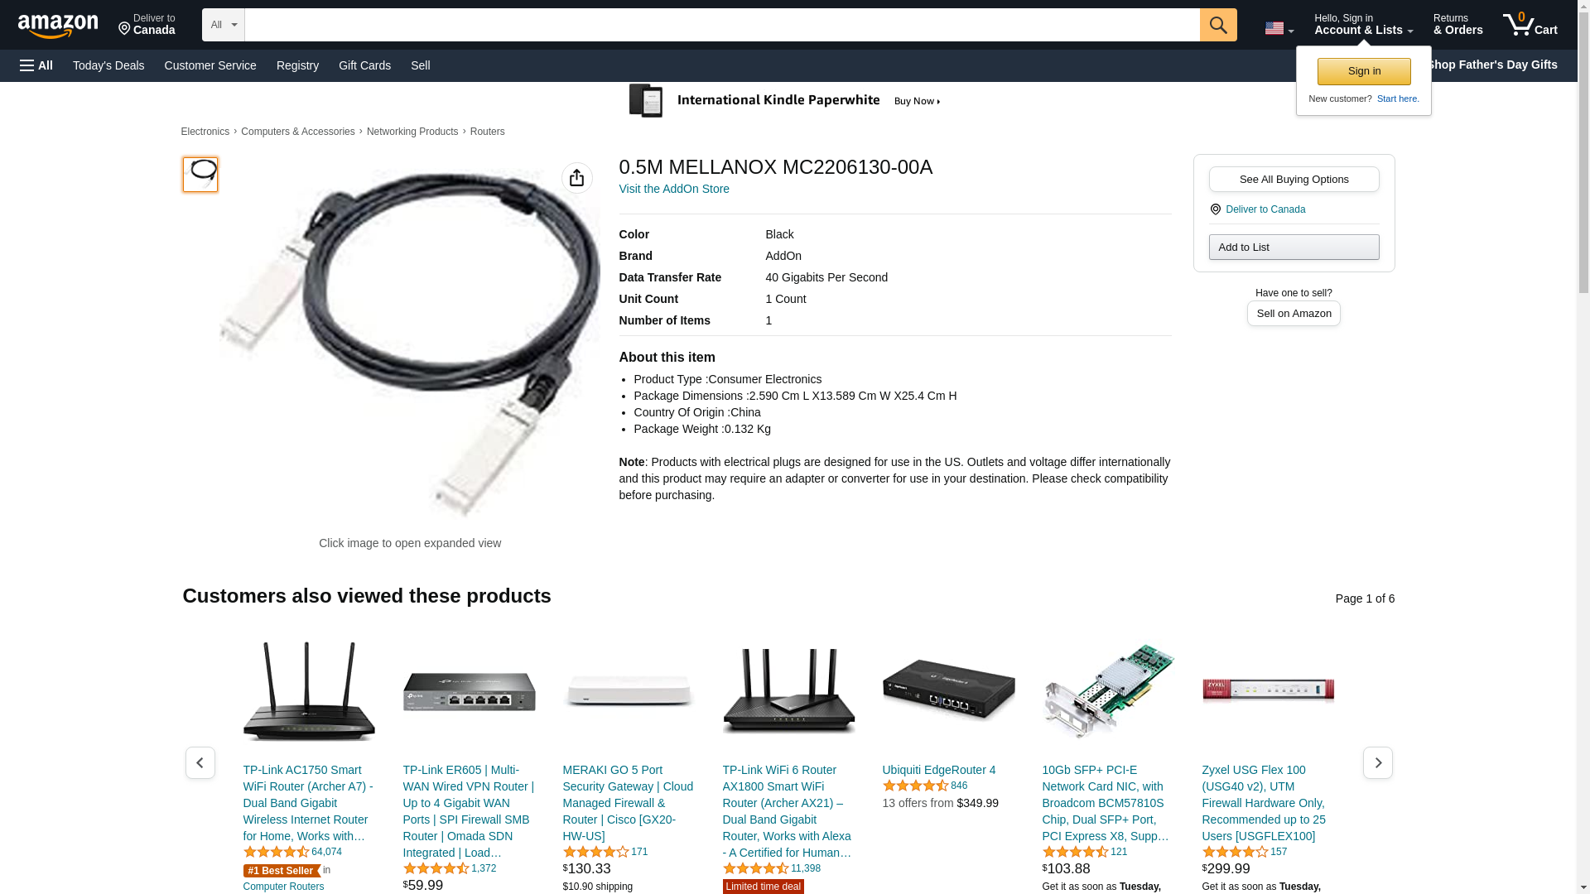Select the cable product thumbnail
Image resolution: width=1590 pixels, height=894 pixels.
tap(200, 175)
